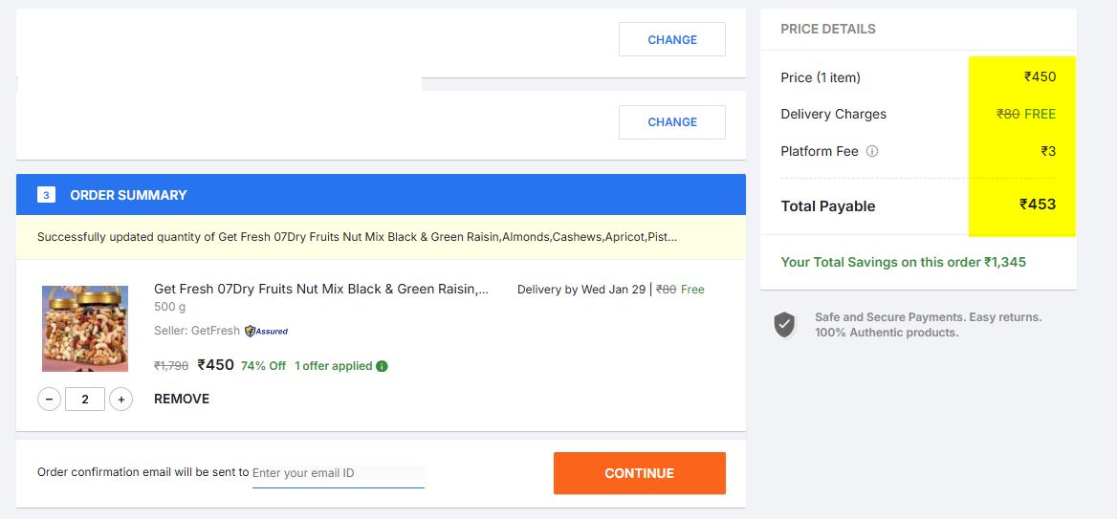Focus the quantity field showing 2

85,400
